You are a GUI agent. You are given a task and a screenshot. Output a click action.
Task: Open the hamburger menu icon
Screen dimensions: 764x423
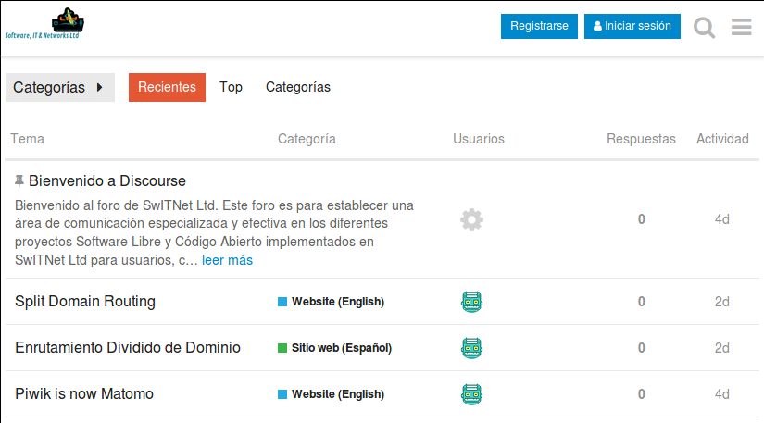point(741,27)
